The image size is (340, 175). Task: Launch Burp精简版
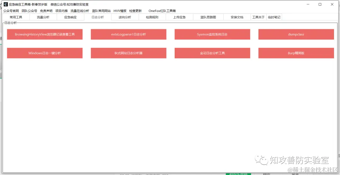click(x=296, y=53)
